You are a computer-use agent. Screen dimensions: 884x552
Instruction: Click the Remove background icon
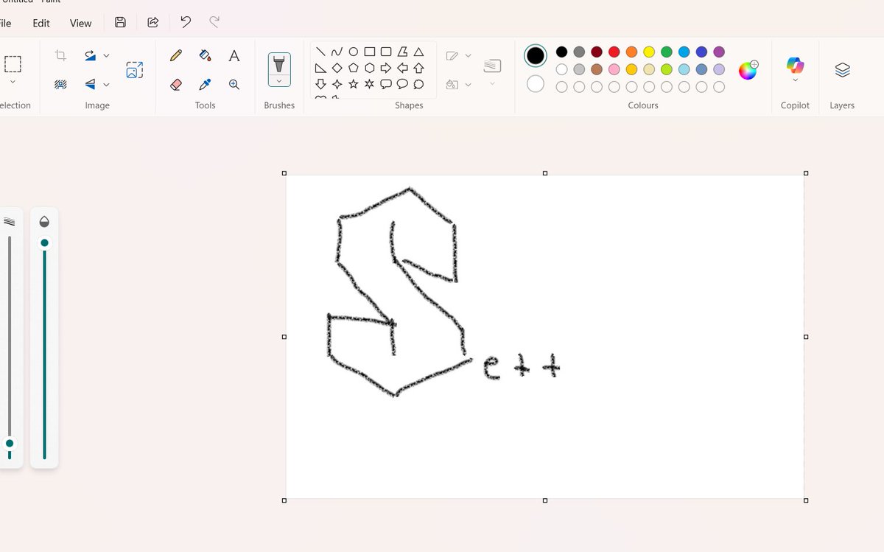61,84
